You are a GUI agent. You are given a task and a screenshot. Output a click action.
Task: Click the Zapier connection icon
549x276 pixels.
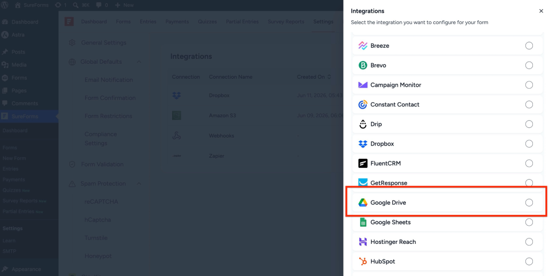coord(176,156)
